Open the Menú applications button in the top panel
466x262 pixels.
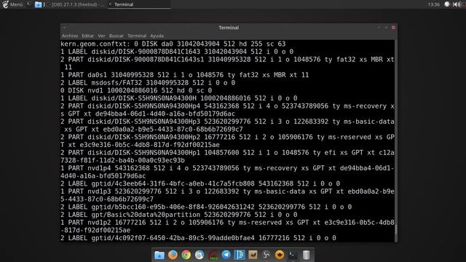12,4
